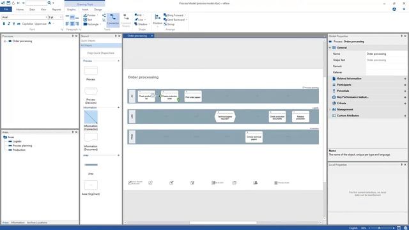This screenshot has width=409, height=230.
Task: Click the Save icon in the title bar
Action: (8, 3)
